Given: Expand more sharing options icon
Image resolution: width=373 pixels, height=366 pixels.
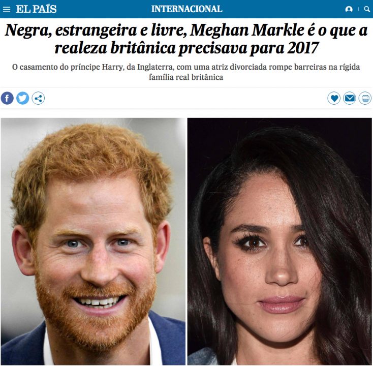Looking at the screenshot, I should pyautogui.click(x=38, y=98).
